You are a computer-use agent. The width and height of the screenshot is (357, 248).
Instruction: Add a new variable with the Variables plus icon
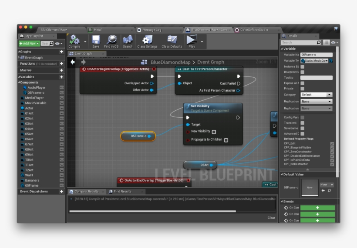[x=61, y=77]
